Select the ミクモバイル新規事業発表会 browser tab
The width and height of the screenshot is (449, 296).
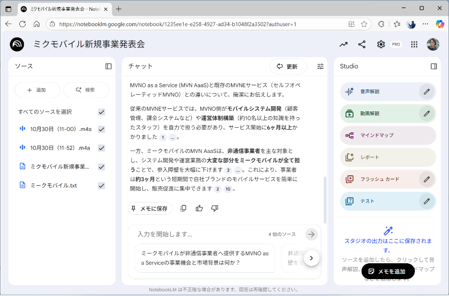tap(65, 9)
